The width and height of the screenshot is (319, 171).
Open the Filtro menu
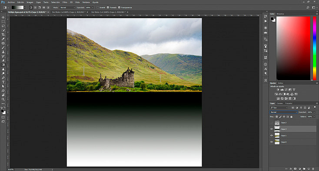point(65,2)
